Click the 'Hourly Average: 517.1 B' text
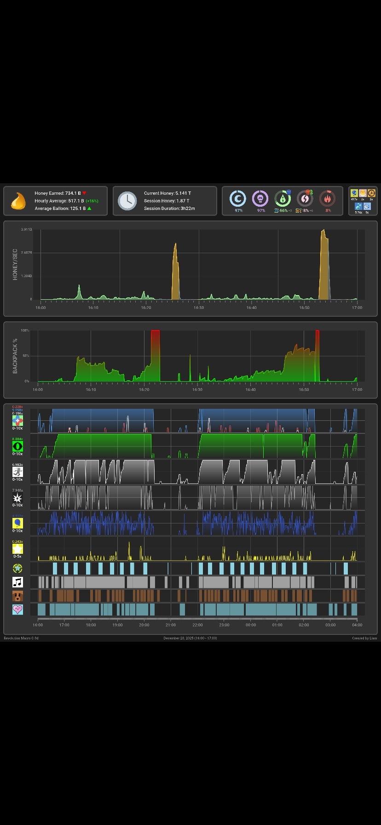 59,201
